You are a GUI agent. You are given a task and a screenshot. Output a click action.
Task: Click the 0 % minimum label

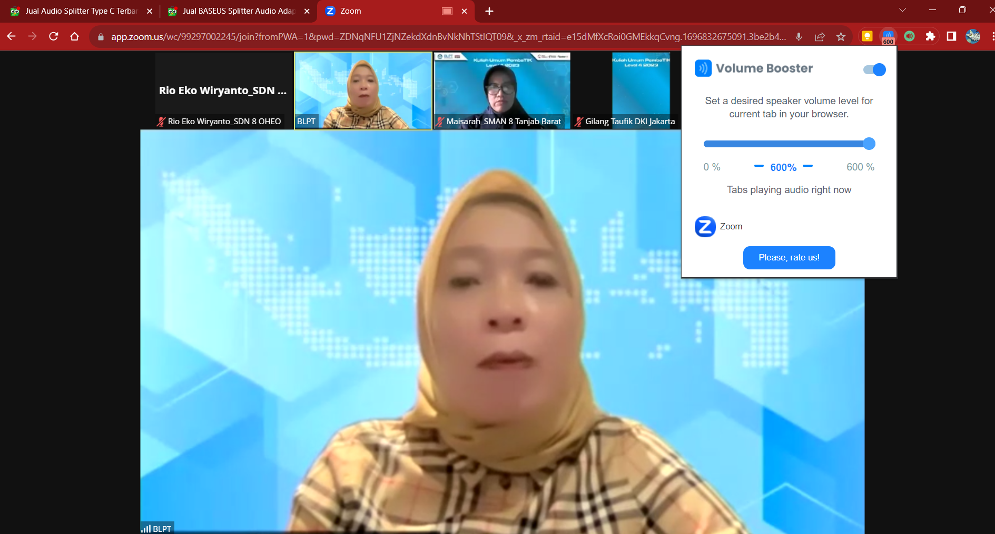[x=712, y=167]
